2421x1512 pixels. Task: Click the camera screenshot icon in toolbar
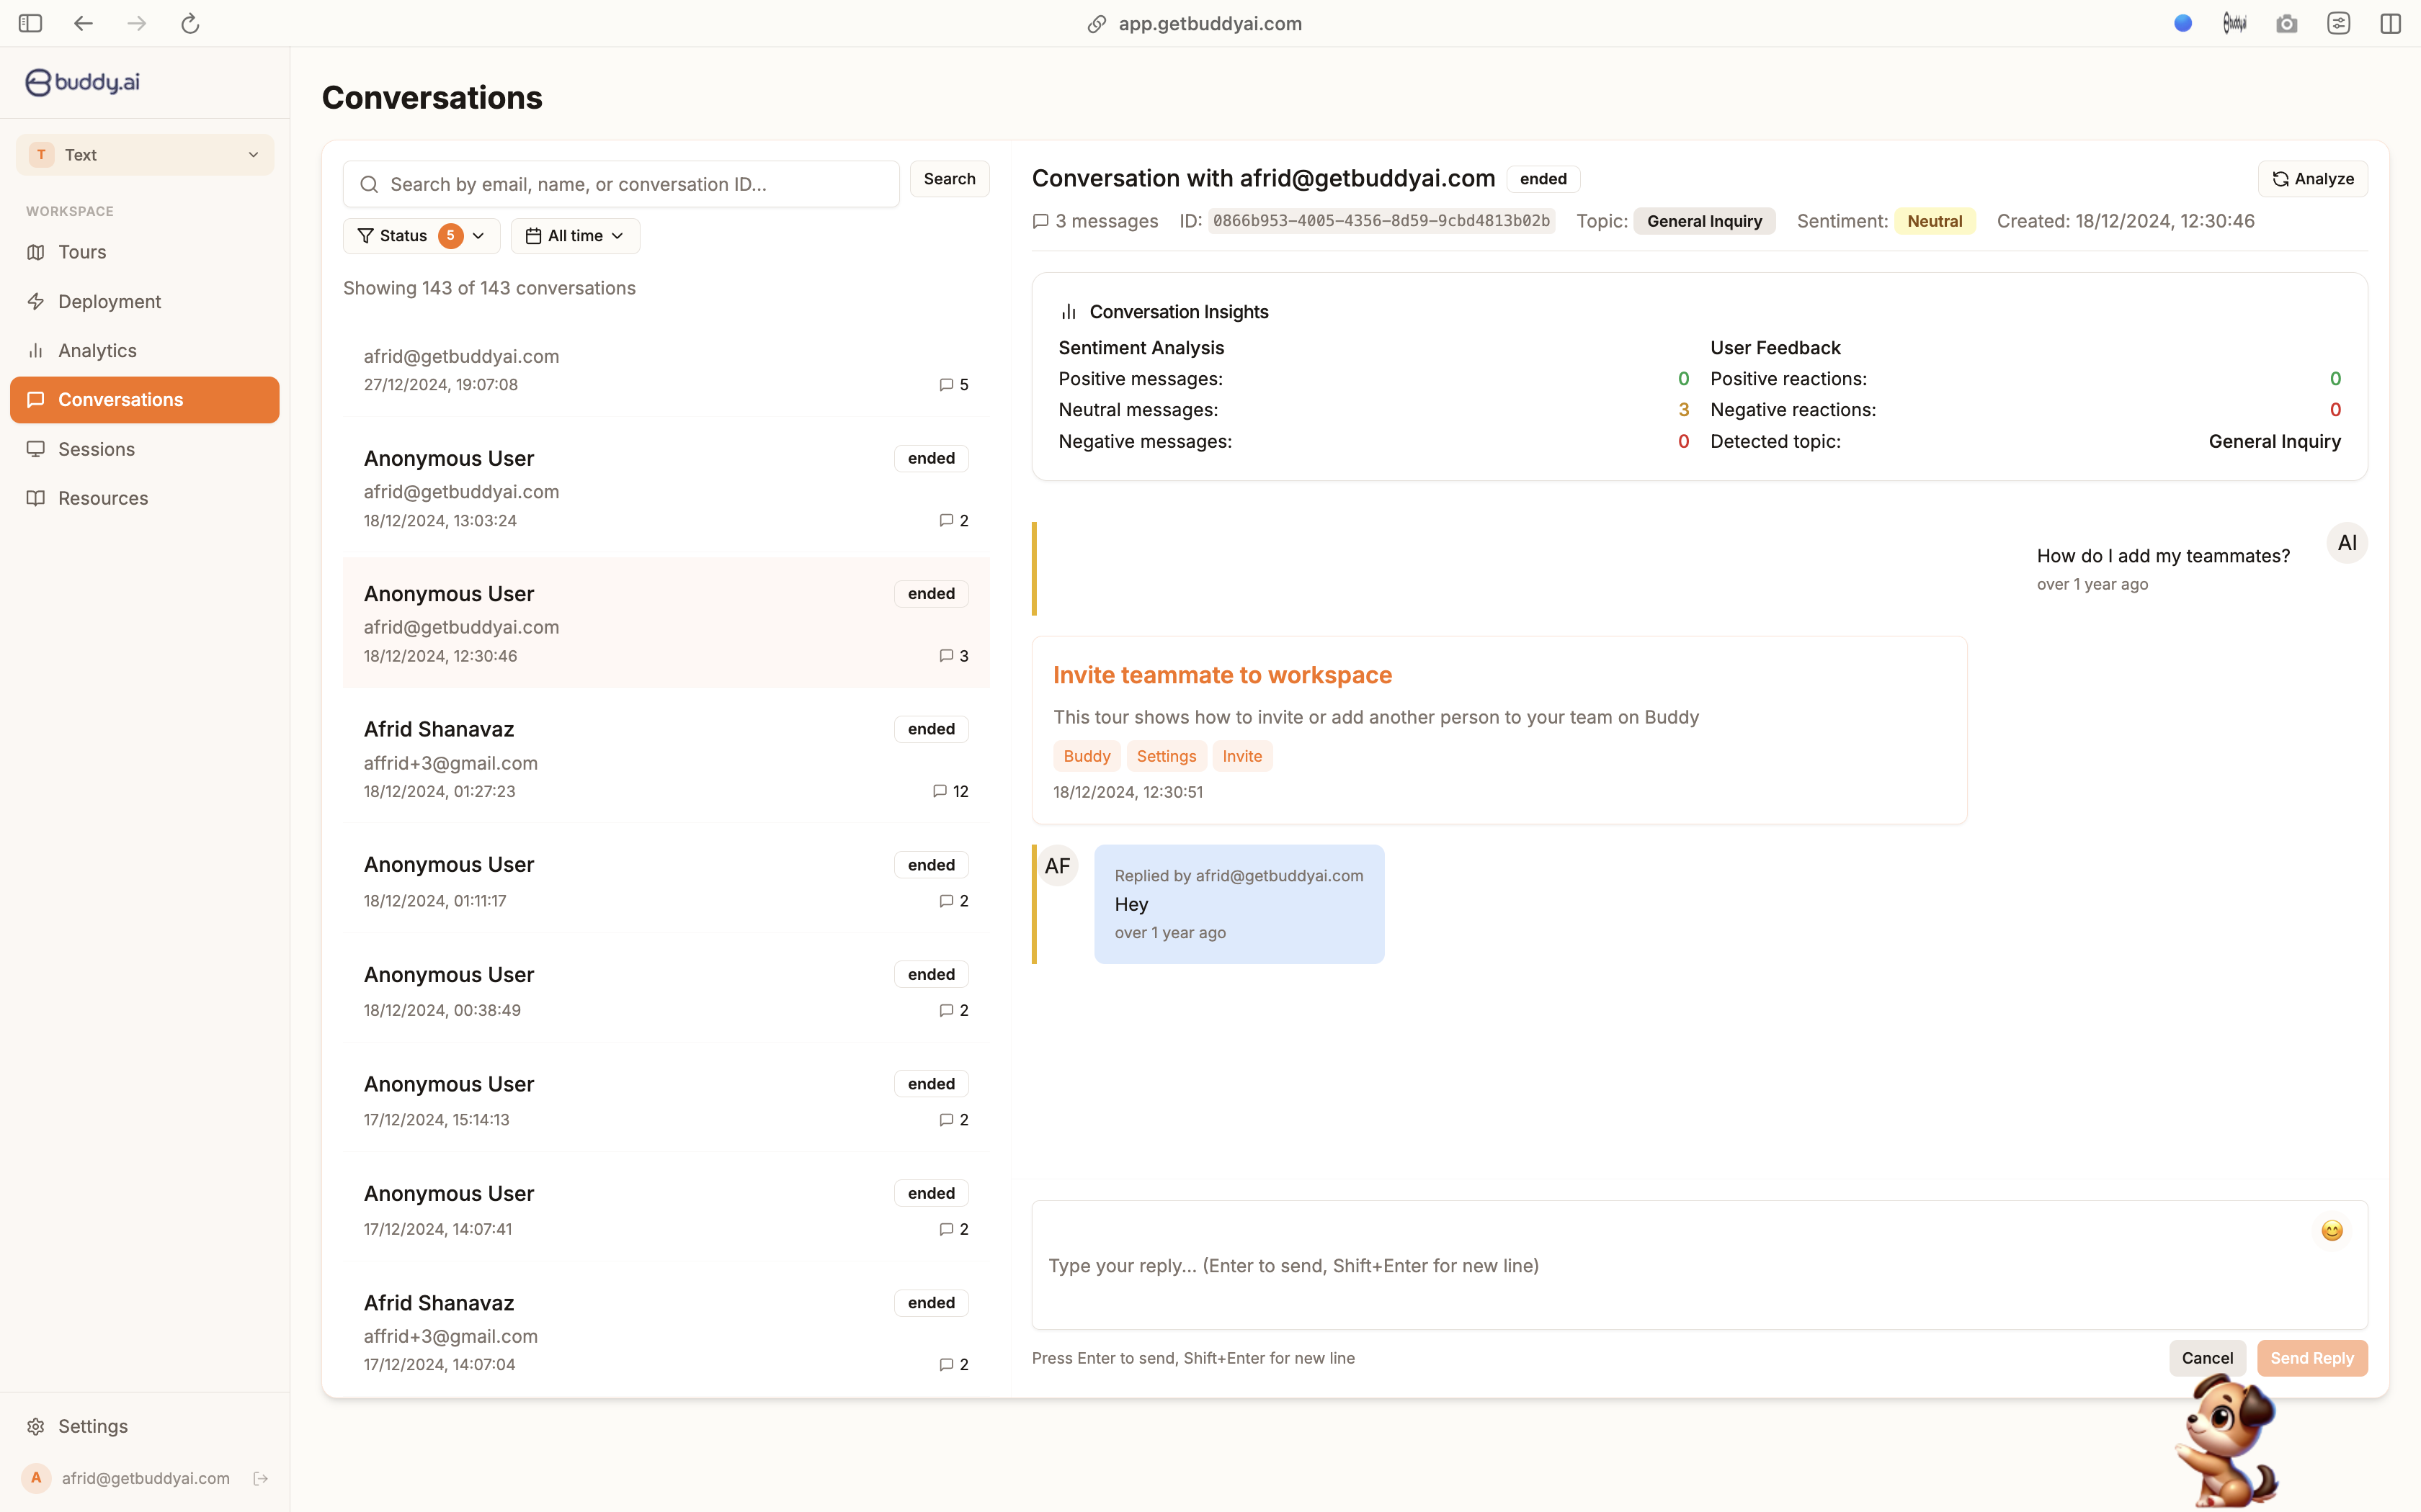tap(2287, 23)
